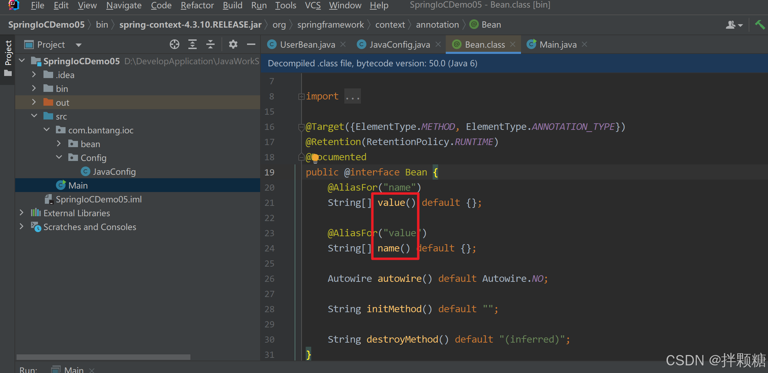Collapse the Config package folder

click(x=59, y=157)
